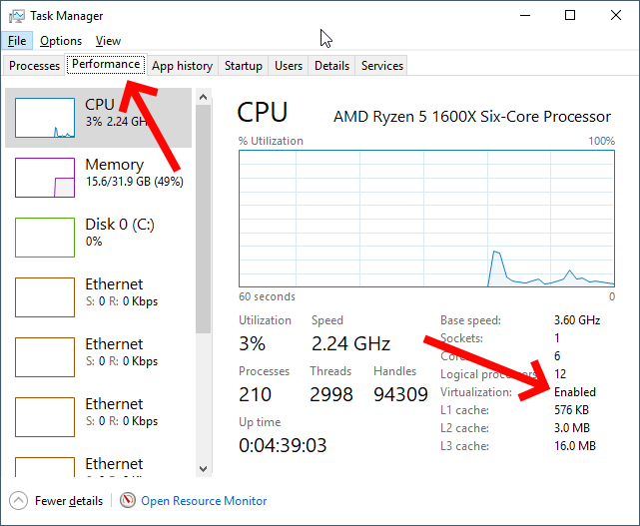The height and width of the screenshot is (526, 640).
Task: Click the sidebar scroll up arrow
Action: coord(204,97)
